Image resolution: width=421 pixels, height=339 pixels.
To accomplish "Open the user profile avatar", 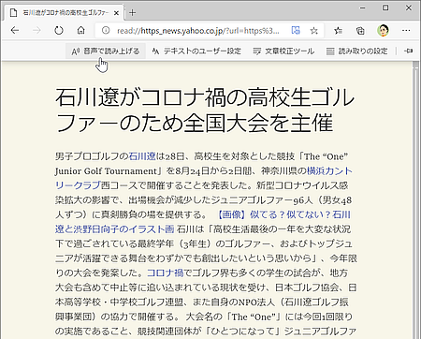I will click(x=383, y=30).
